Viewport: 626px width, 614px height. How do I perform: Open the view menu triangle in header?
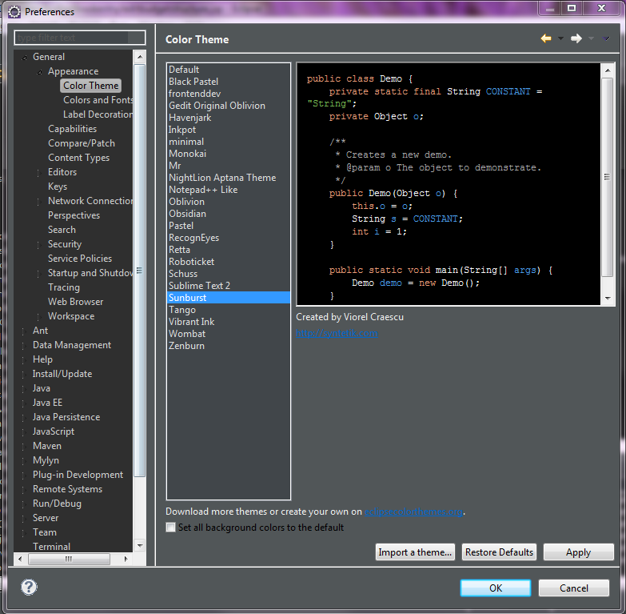click(x=606, y=38)
